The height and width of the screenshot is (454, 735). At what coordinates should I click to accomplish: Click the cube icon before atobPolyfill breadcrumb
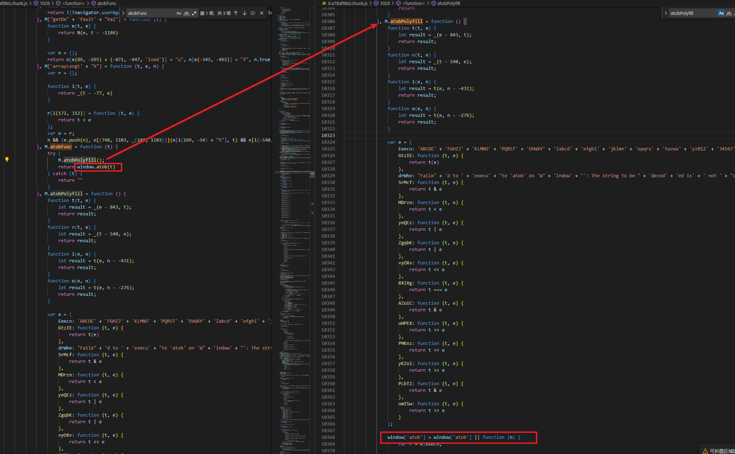tap(434, 3)
